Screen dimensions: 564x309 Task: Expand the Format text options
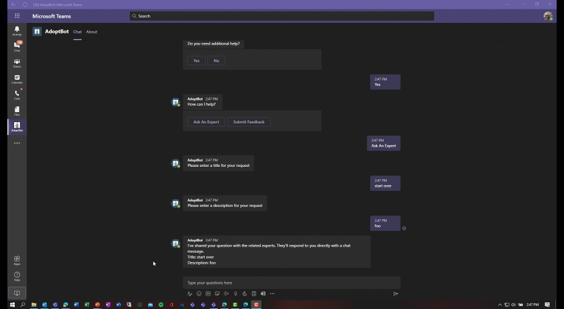(x=190, y=294)
